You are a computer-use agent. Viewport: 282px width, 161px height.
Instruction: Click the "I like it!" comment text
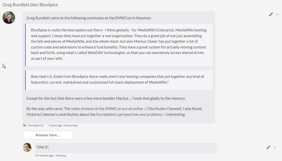point(42,147)
